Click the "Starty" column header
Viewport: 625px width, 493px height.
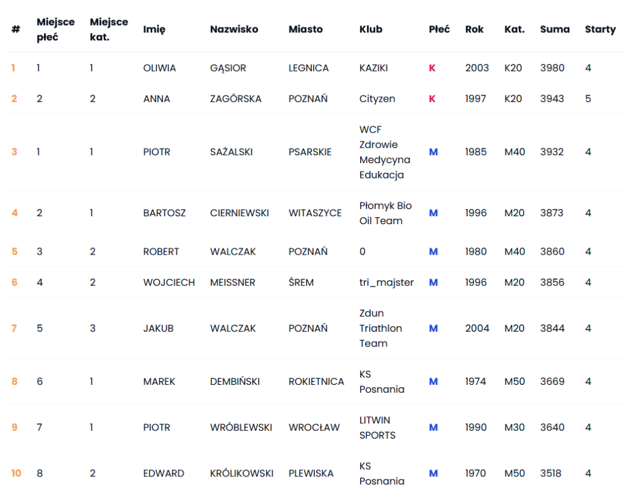pyautogui.click(x=600, y=29)
